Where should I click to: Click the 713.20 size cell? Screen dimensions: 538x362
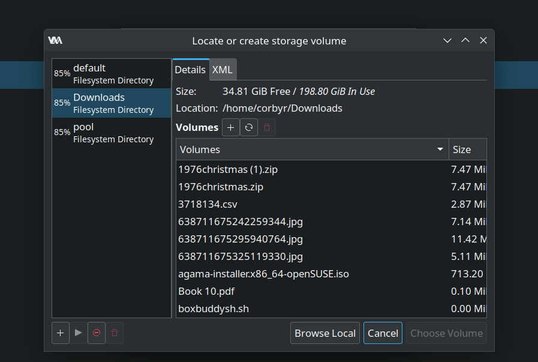tap(467, 274)
